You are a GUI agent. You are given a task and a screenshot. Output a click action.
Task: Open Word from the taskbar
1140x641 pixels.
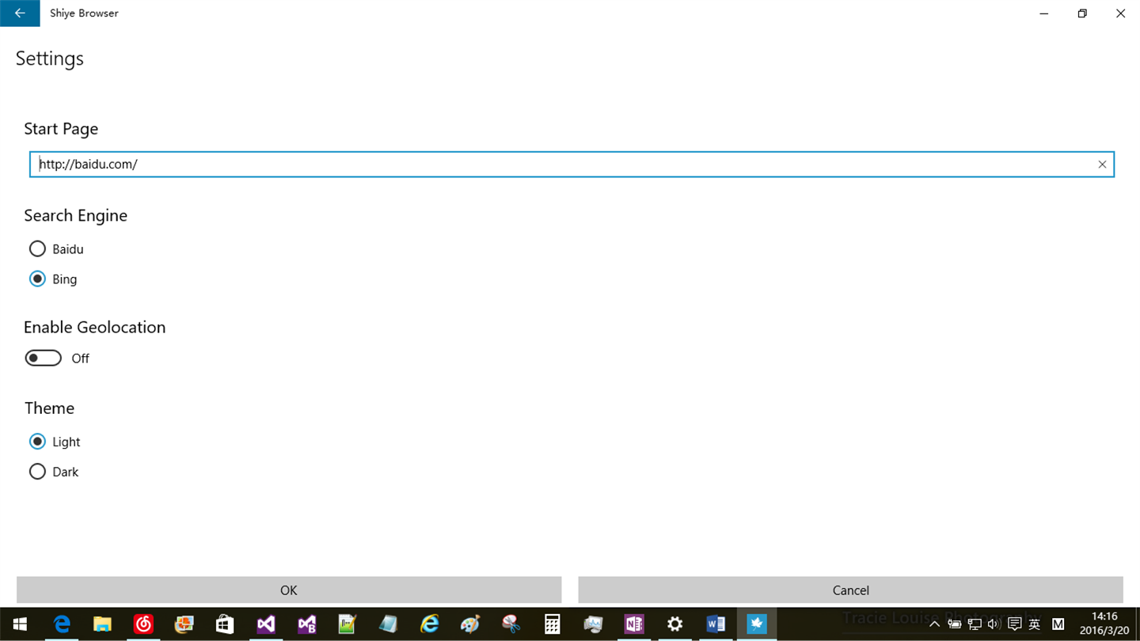716,624
